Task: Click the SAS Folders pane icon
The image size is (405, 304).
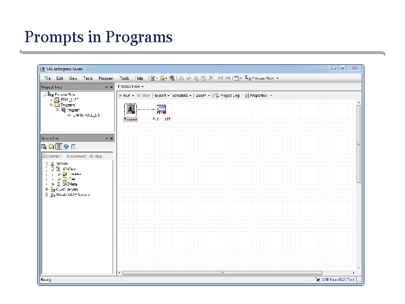Action: point(51,146)
